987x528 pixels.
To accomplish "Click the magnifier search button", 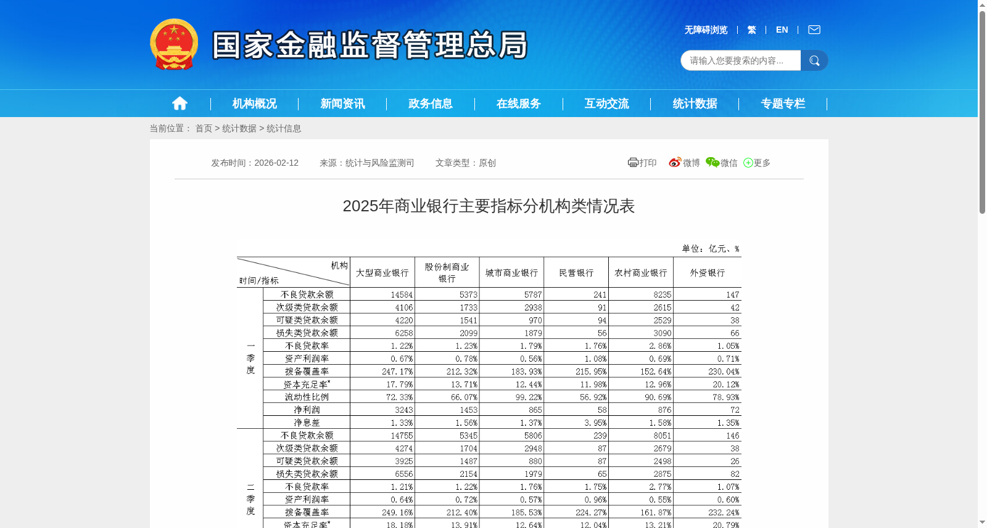I will (814, 60).
